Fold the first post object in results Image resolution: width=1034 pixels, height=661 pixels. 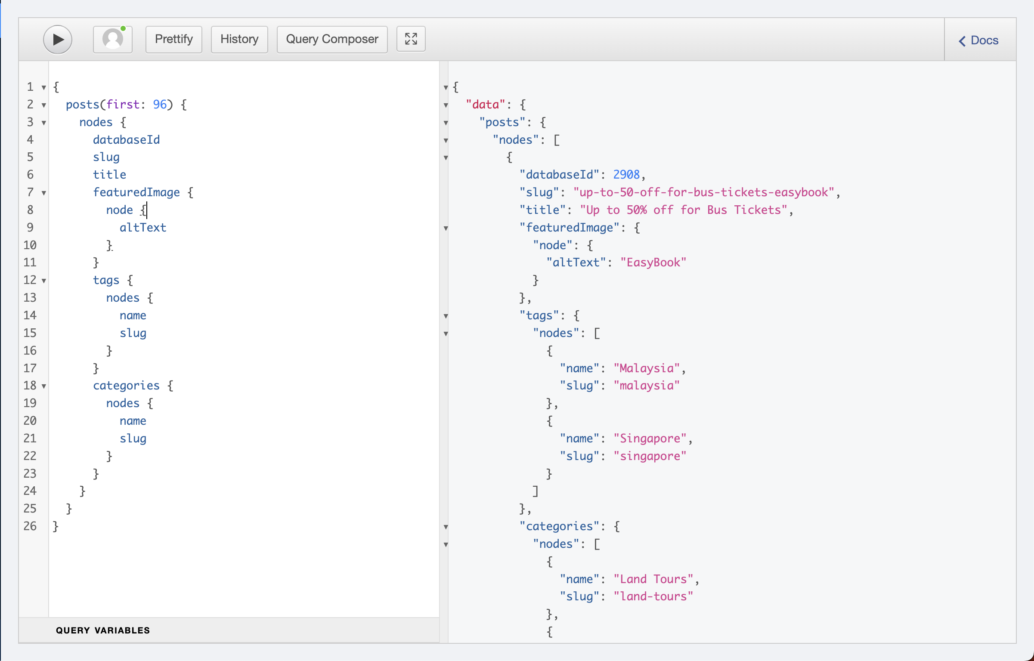[446, 158]
